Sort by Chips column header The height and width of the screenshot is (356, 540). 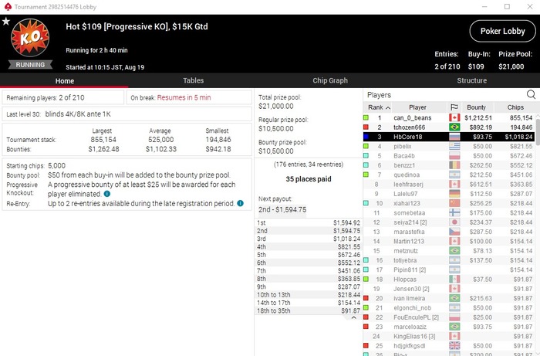coord(515,107)
